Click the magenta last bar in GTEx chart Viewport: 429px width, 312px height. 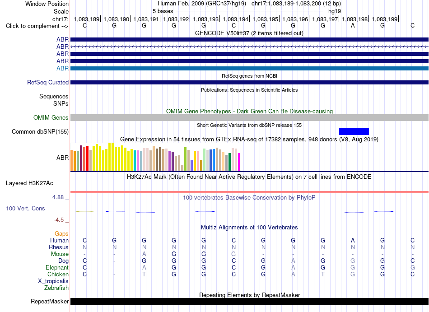click(x=239, y=162)
